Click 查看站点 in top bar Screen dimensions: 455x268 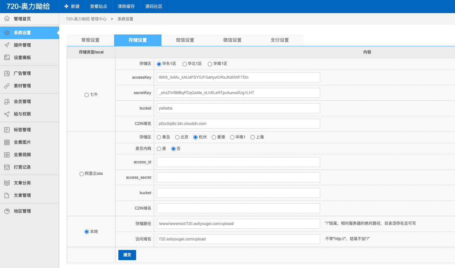(99, 7)
